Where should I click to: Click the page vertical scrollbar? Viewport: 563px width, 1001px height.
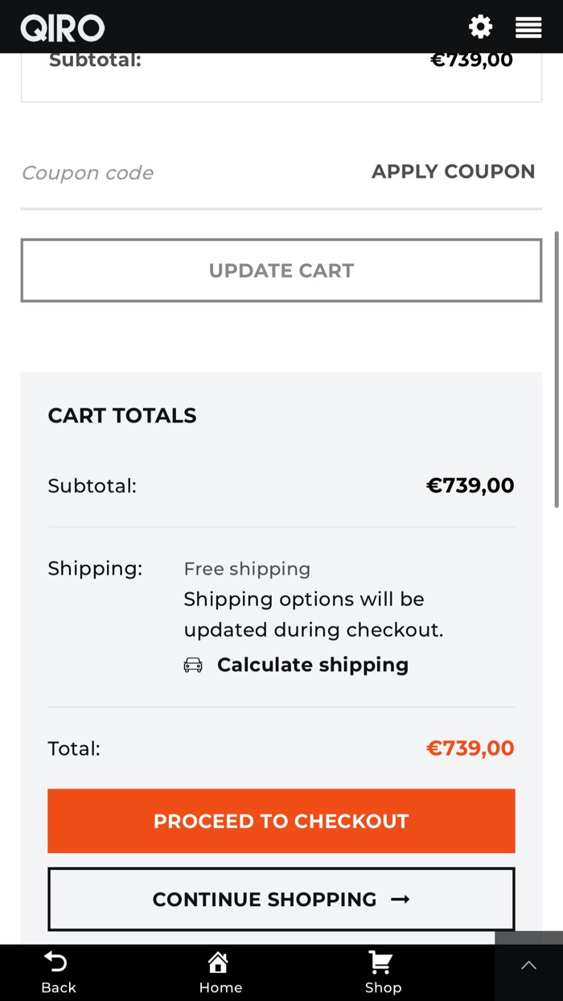(557, 370)
